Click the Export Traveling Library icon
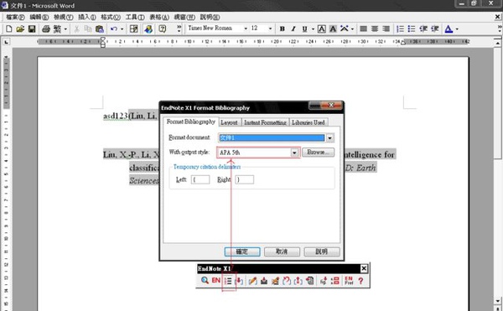503x311 pixels. coord(309,281)
